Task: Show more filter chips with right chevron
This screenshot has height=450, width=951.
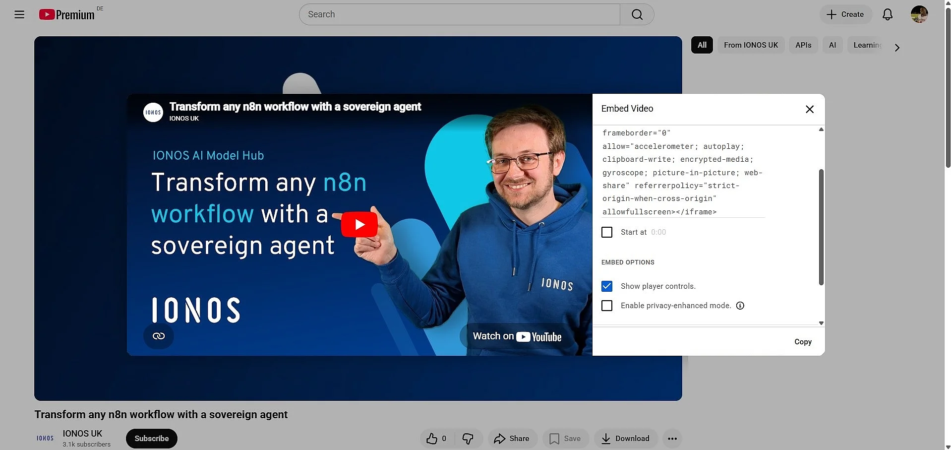Action: (x=897, y=48)
